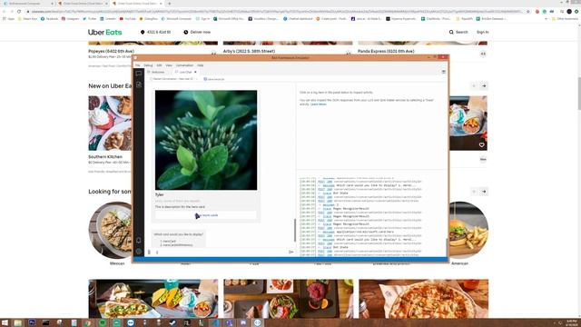Click the message input field in chat
The width and height of the screenshot is (581, 327).
[x=221, y=253]
